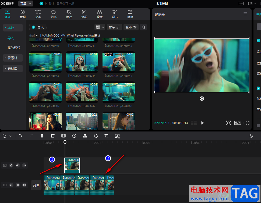This screenshot has height=203, width=261.
Task: Open the 排序 sort options
Action: click(x=114, y=27)
